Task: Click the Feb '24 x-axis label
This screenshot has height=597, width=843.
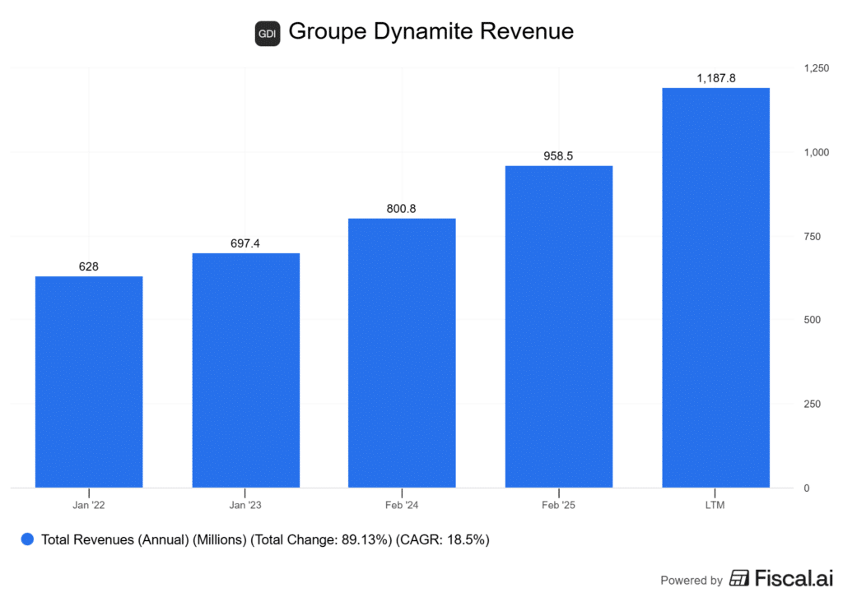Action: point(402,502)
